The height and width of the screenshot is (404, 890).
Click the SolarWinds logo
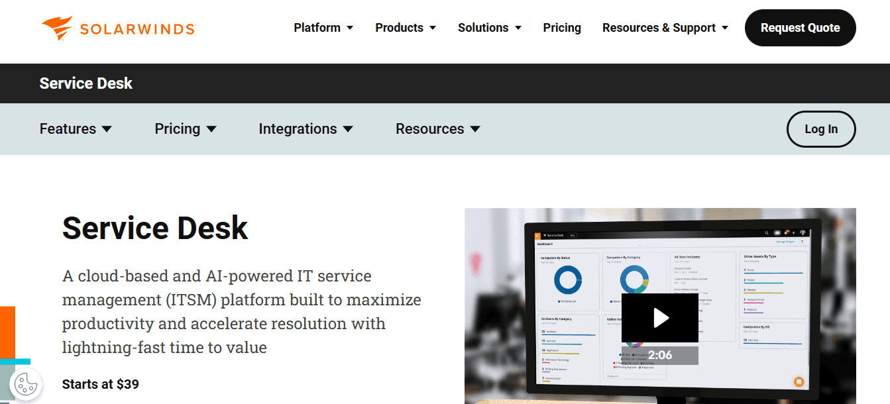point(118,27)
